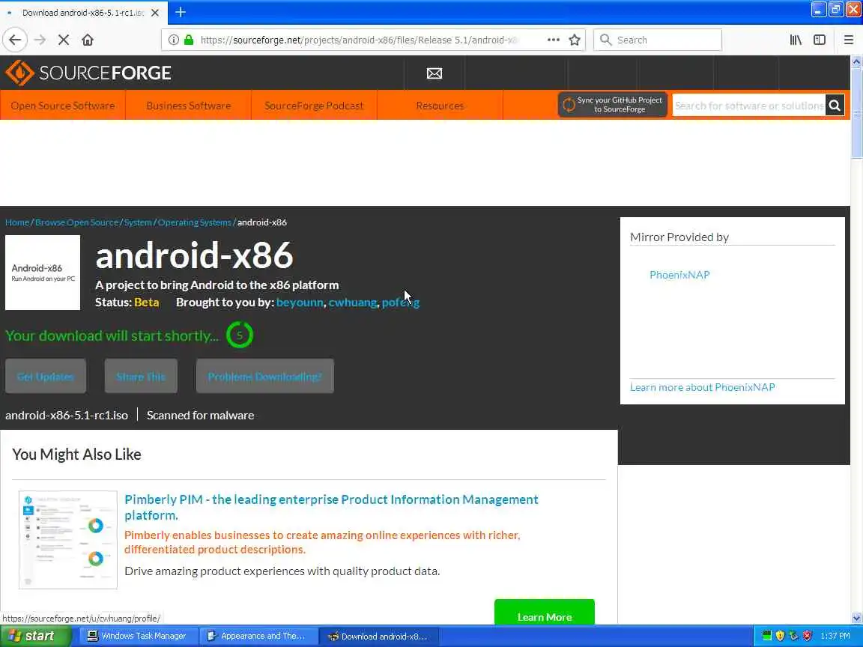The height and width of the screenshot is (647, 863).
Task: Open Operating Systems breadcrumb link
Action: coord(194,222)
